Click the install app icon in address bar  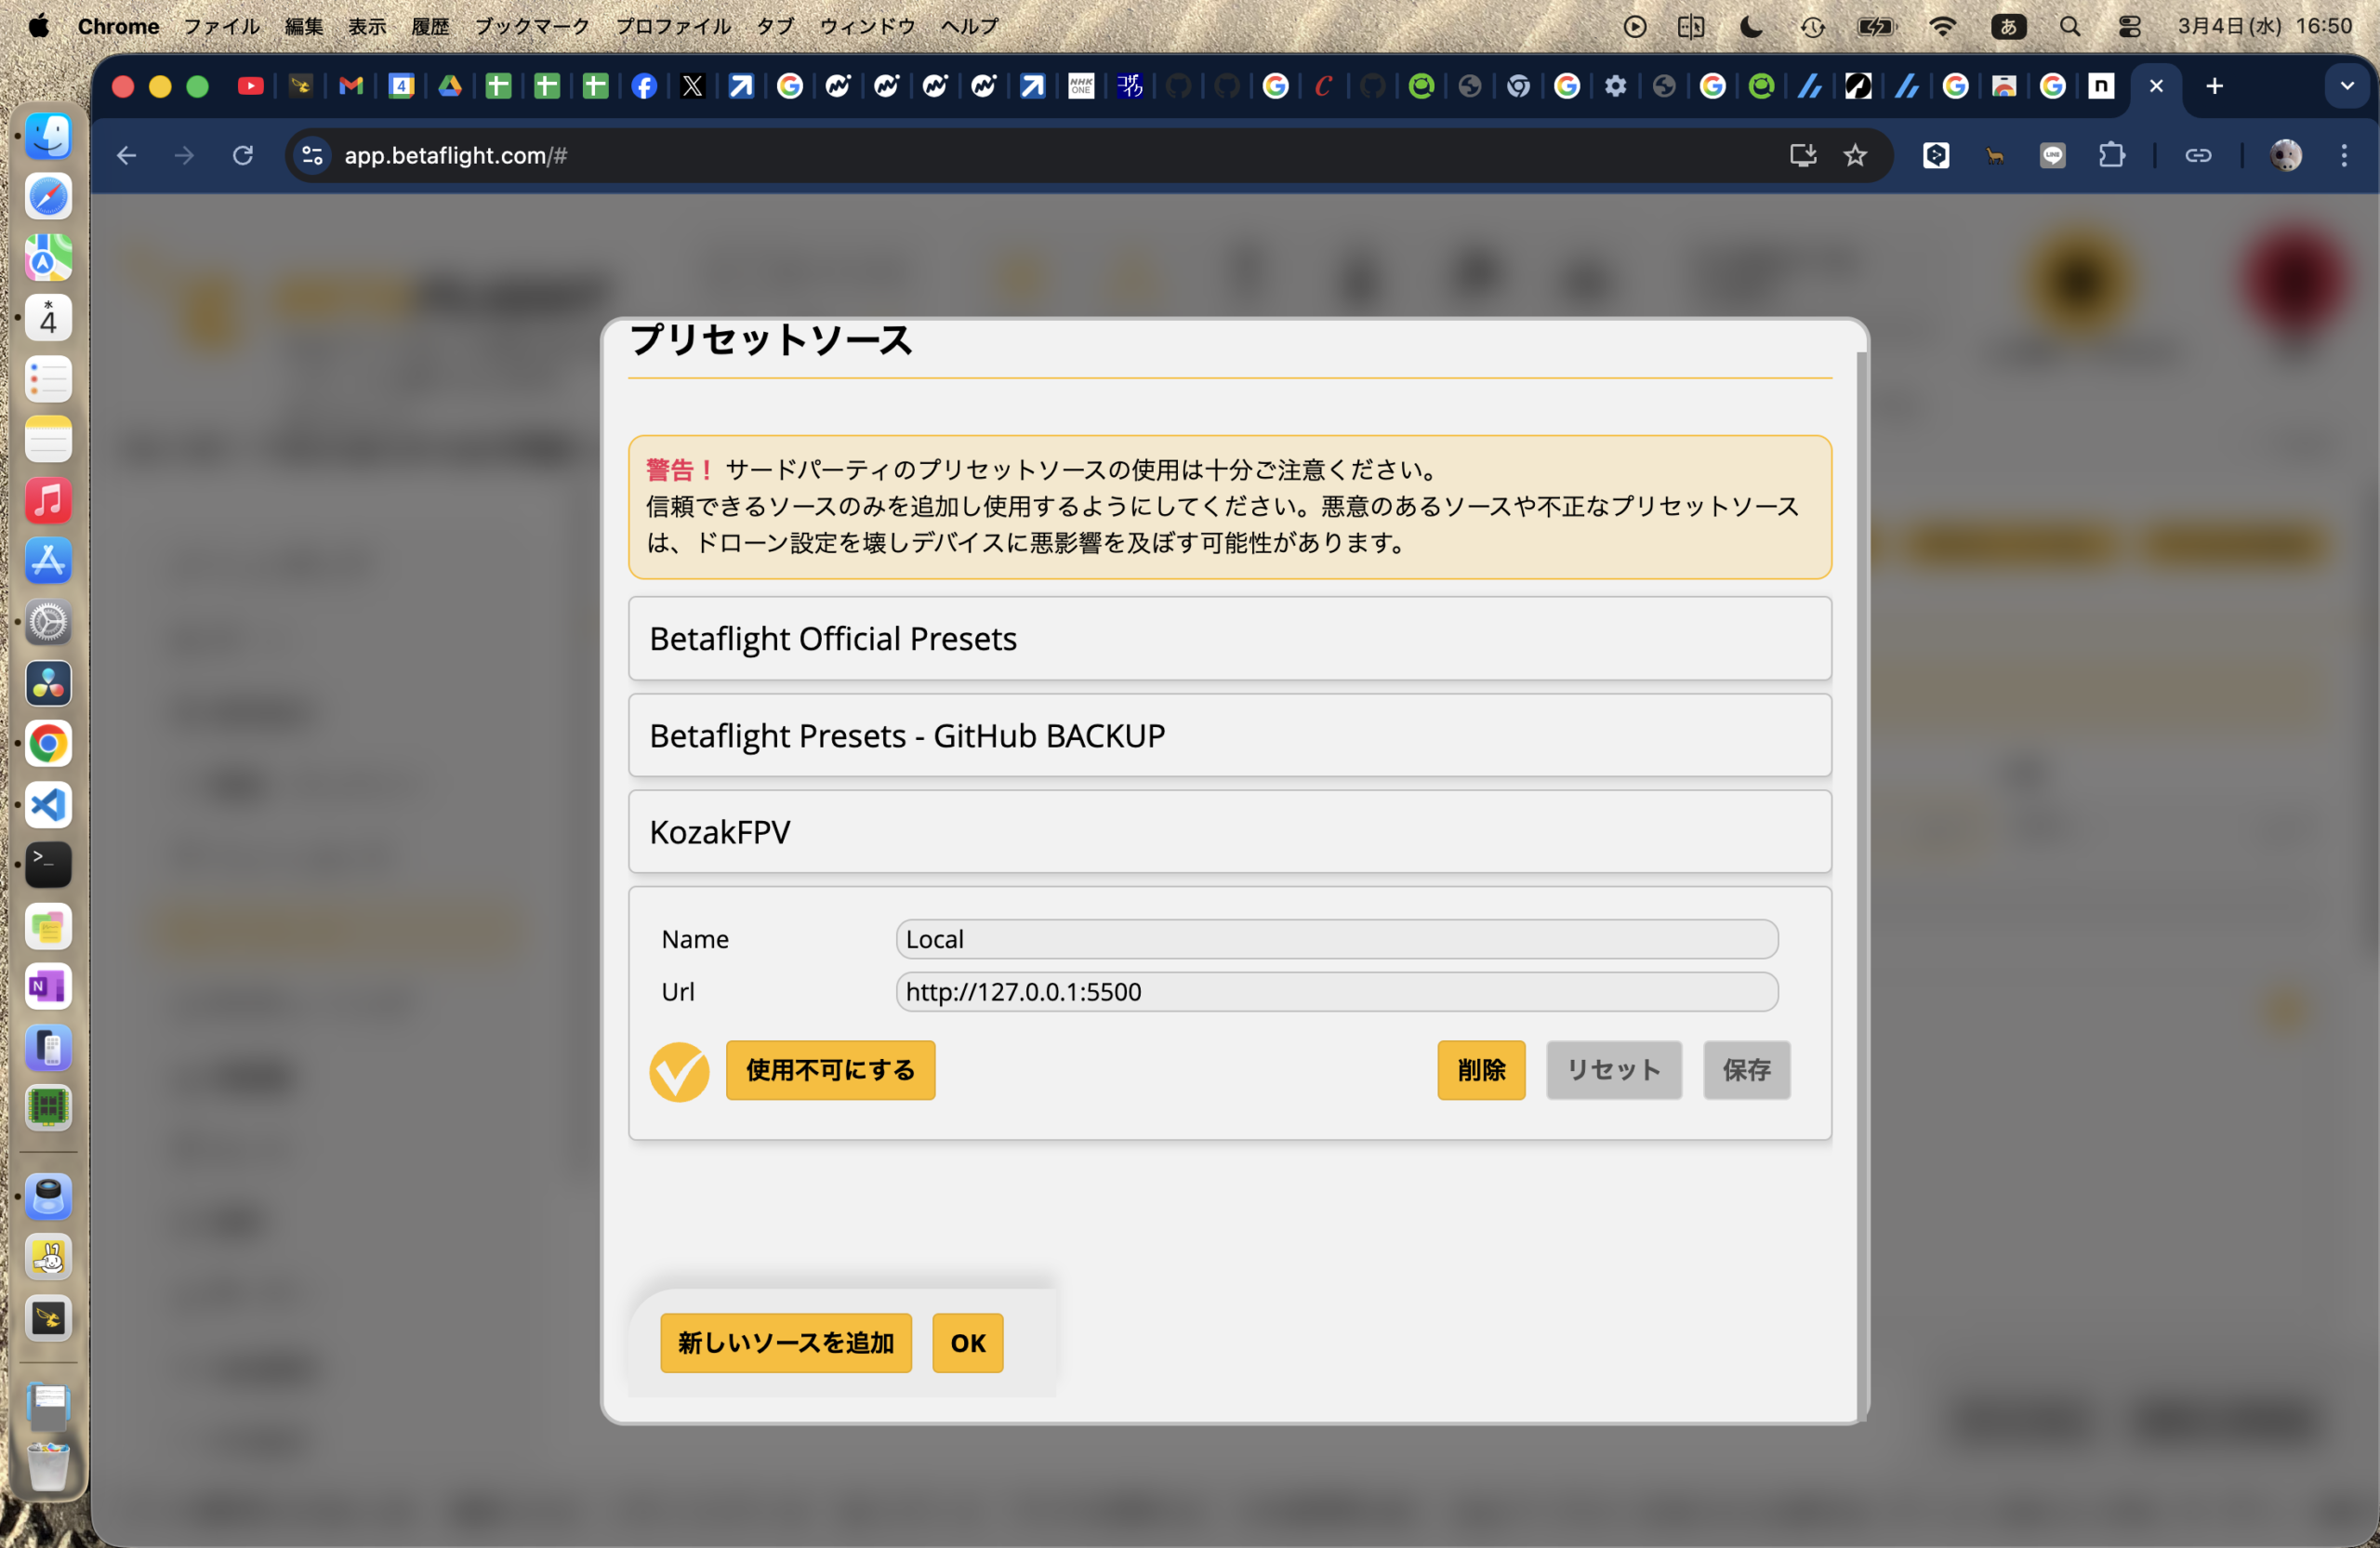(x=1802, y=156)
